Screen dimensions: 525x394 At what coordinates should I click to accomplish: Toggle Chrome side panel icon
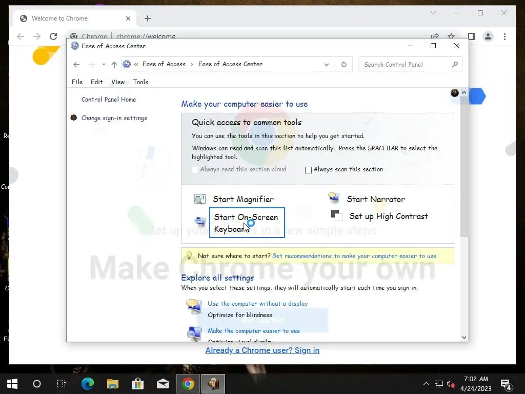point(472,36)
